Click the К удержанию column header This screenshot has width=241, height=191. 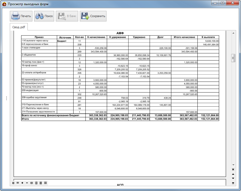[x=118, y=37]
